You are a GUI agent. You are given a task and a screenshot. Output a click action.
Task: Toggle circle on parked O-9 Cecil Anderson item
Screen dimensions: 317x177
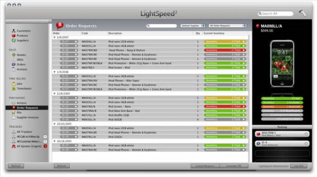[x=306, y=143]
